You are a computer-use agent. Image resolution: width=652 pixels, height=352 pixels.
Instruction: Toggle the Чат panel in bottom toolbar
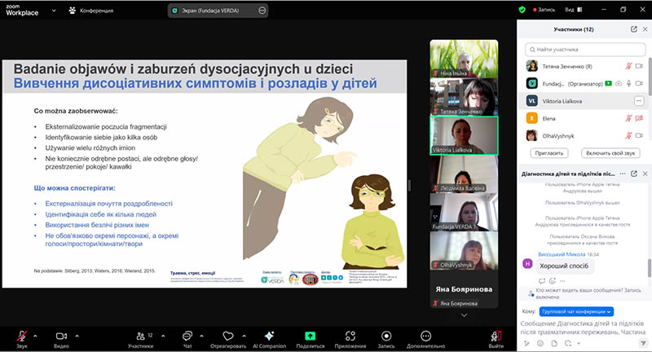187,339
